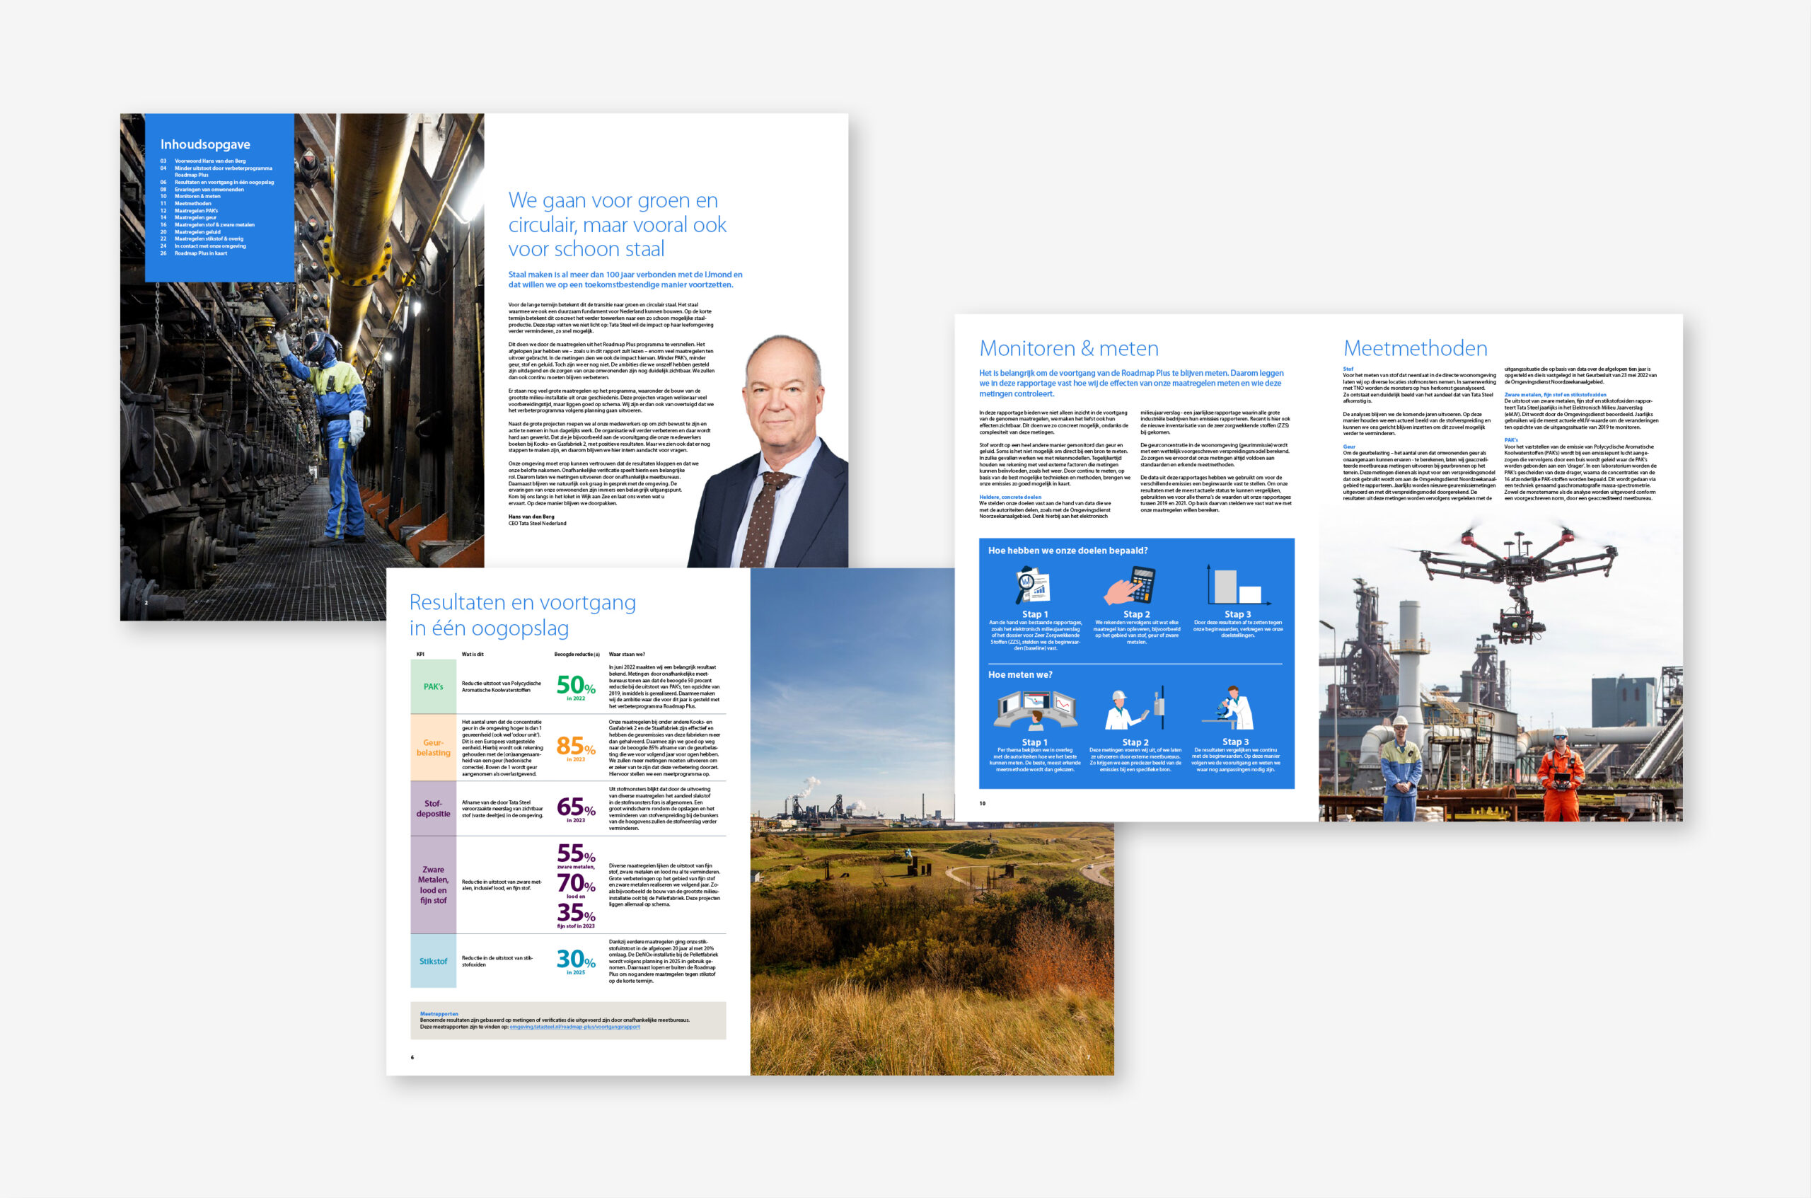The height and width of the screenshot is (1198, 1811).
Task: Open contents entry 03 Voorwoord Hans van den Berg
Action: pos(203,161)
